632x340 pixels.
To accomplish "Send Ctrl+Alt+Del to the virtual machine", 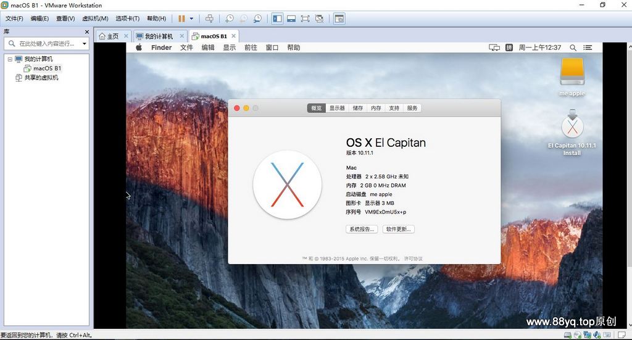I will [209, 19].
